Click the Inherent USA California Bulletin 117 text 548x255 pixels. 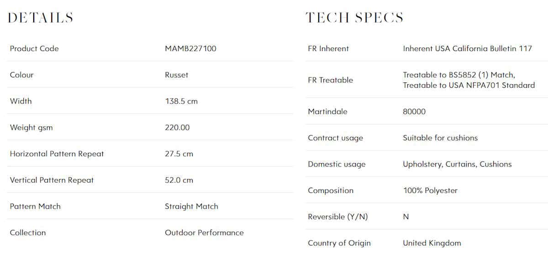(467, 48)
